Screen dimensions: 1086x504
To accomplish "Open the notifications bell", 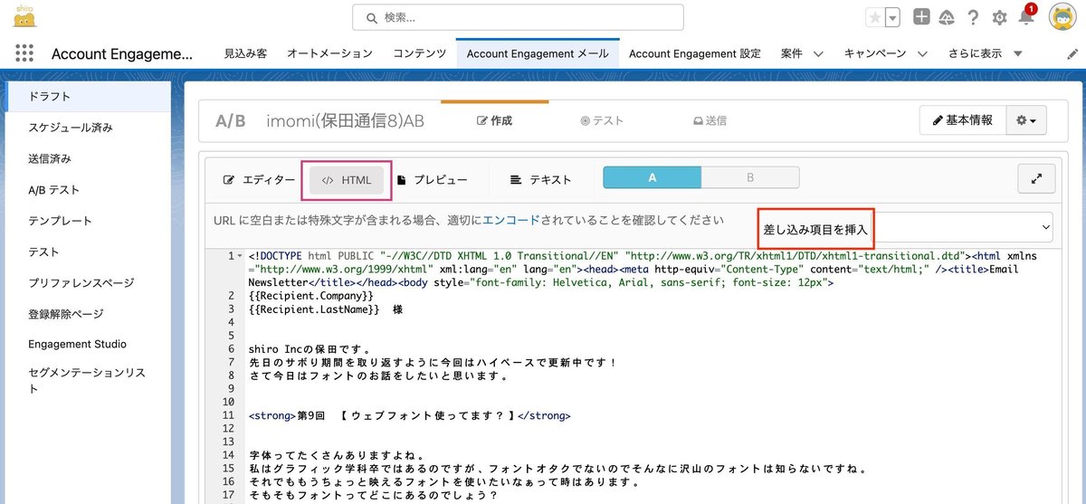I will tap(1025, 17).
